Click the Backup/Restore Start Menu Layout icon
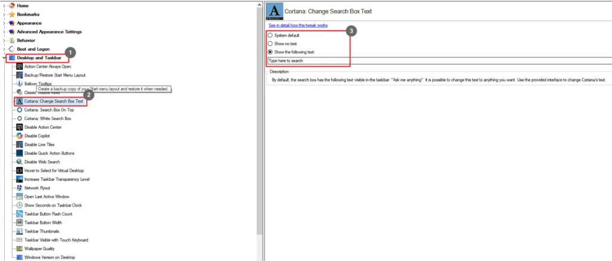612x261 pixels. point(20,75)
